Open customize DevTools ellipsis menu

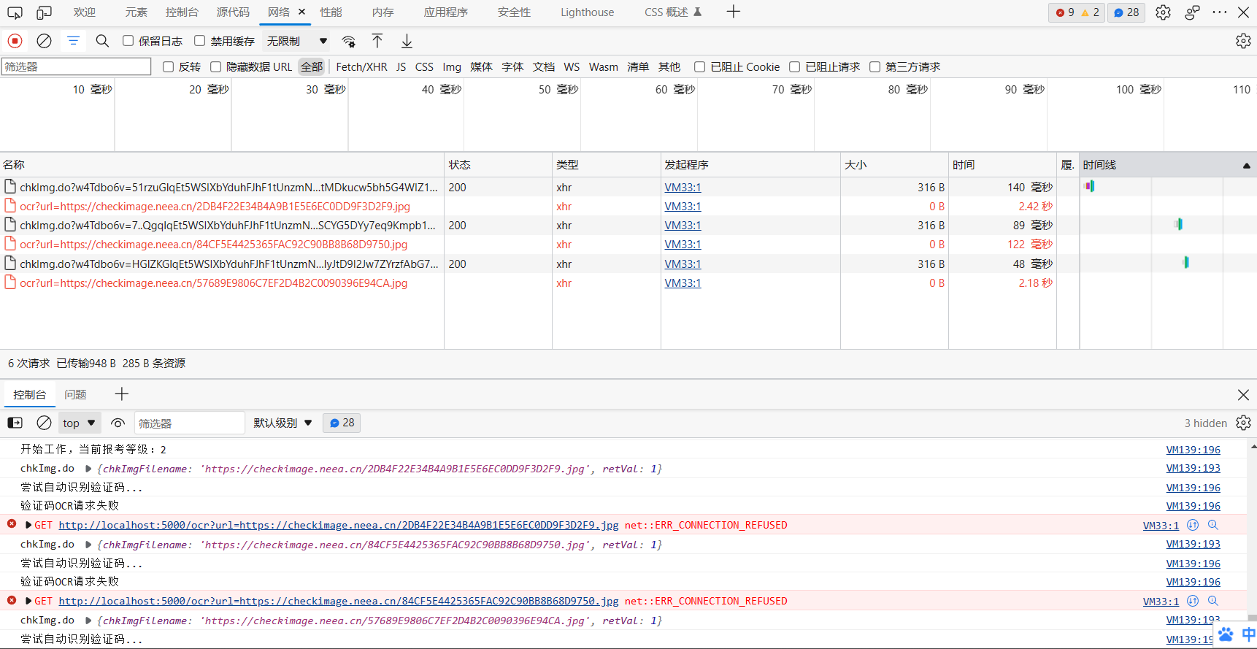click(x=1219, y=12)
